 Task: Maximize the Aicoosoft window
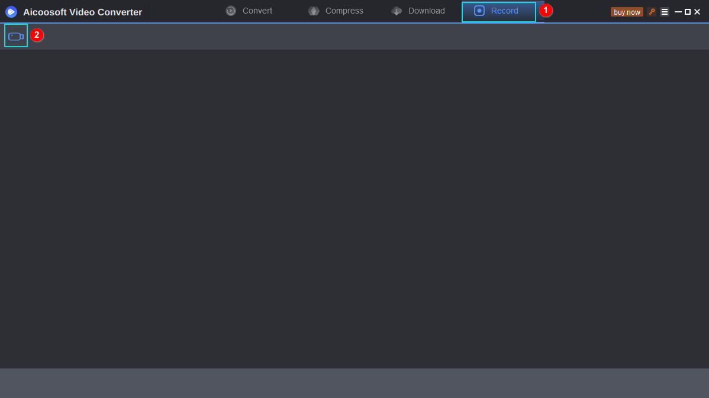pos(687,12)
